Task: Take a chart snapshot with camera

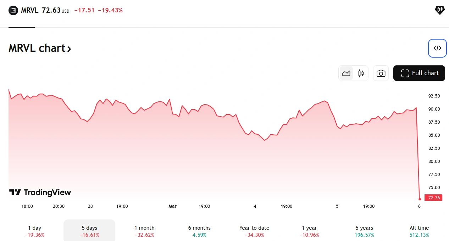Action: [x=381, y=73]
